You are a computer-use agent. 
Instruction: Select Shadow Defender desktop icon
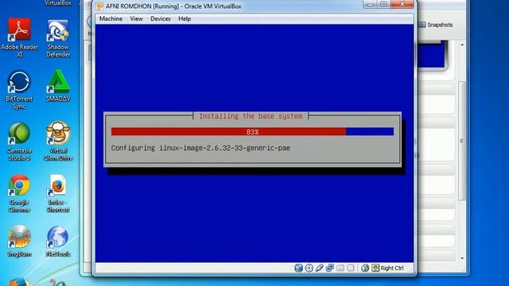click(x=58, y=38)
